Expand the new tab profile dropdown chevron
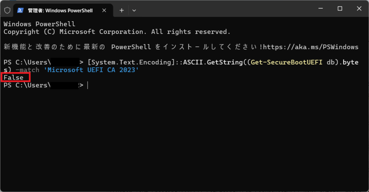 click(x=134, y=10)
